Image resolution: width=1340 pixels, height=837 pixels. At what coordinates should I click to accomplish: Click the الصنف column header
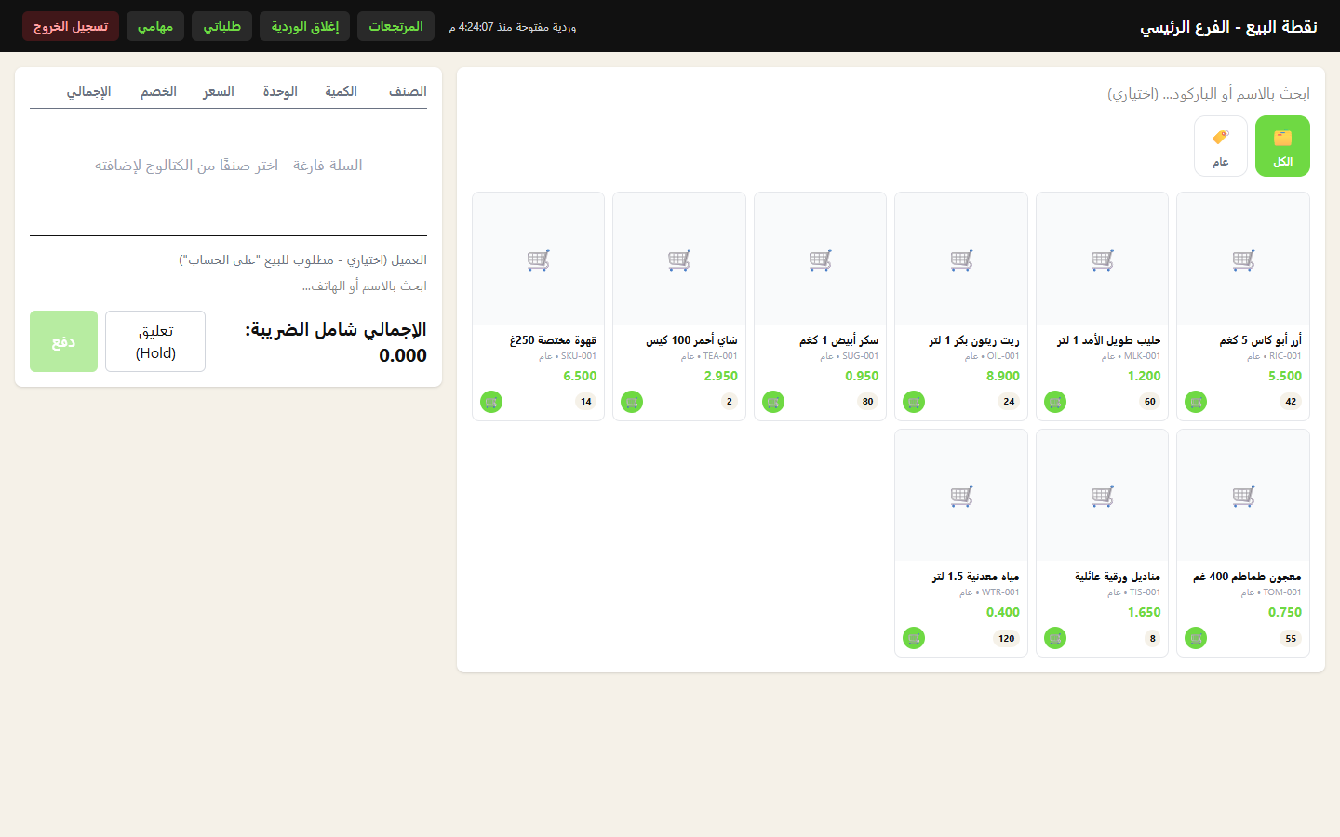click(x=408, y=91)
